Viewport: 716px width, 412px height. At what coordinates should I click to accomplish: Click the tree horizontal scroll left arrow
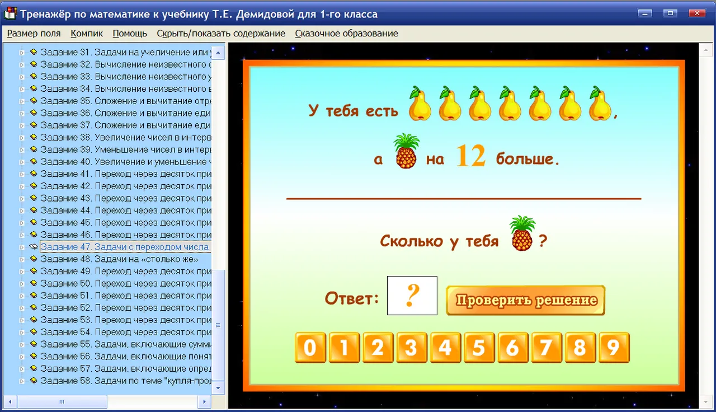click(x=10, y=401)
